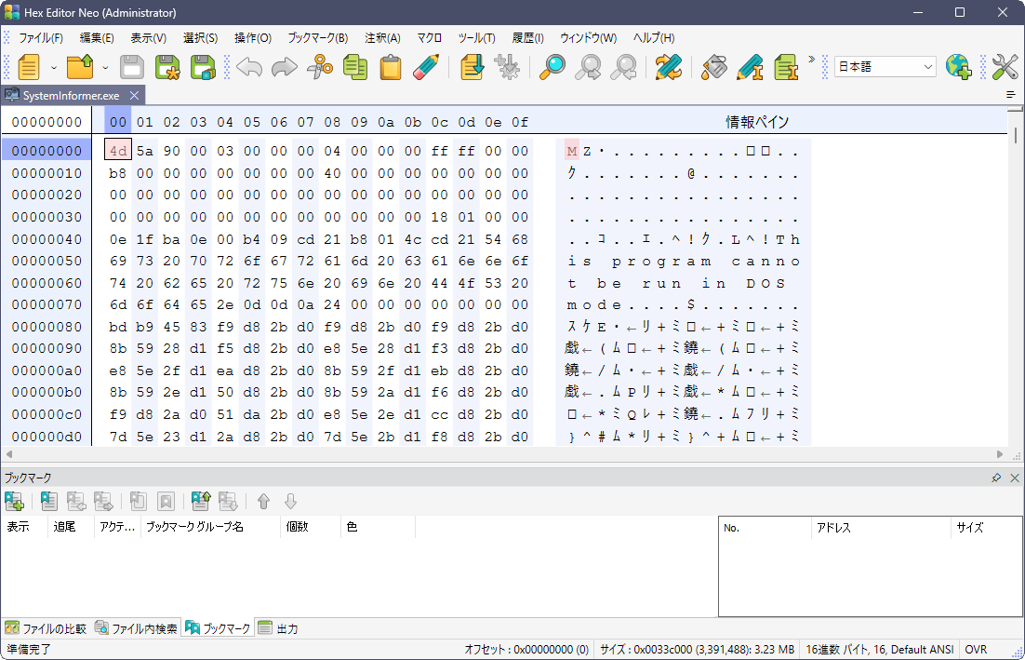Select the pencil Fill tool icon
1025x660 pixels.
coord(426,67)
